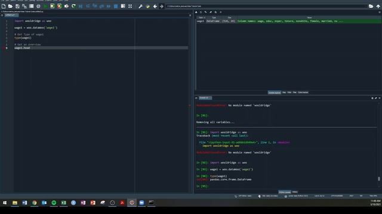This screenshot has height=214, width=382.
Task: Remove all variables from console toolbar
Action: pos(375,98)
